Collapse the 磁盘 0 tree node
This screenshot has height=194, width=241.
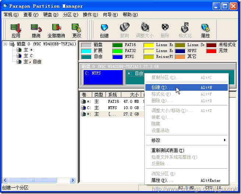click(x=5, y=44)
